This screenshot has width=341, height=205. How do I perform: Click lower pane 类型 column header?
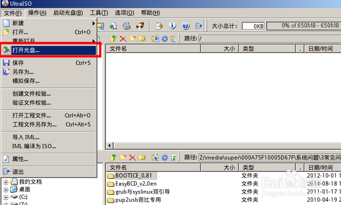tap(267, 168)
